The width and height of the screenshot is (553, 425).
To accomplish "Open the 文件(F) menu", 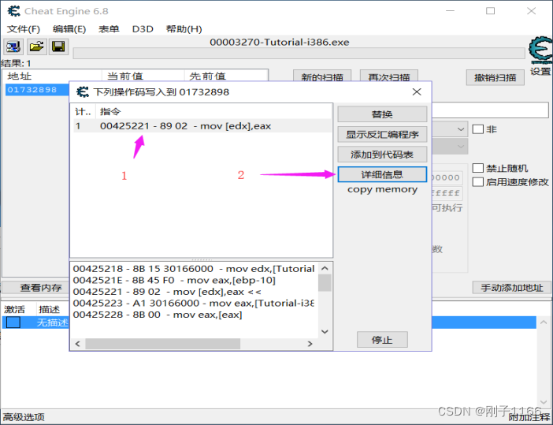I will (x=24, y=29).
